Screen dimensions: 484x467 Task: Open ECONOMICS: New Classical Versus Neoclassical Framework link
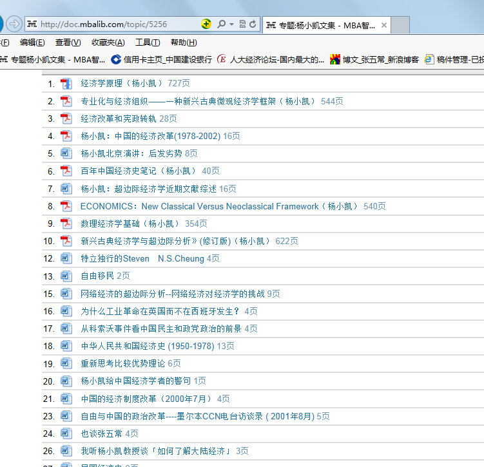pyautogui.click(x=220, y=206)
